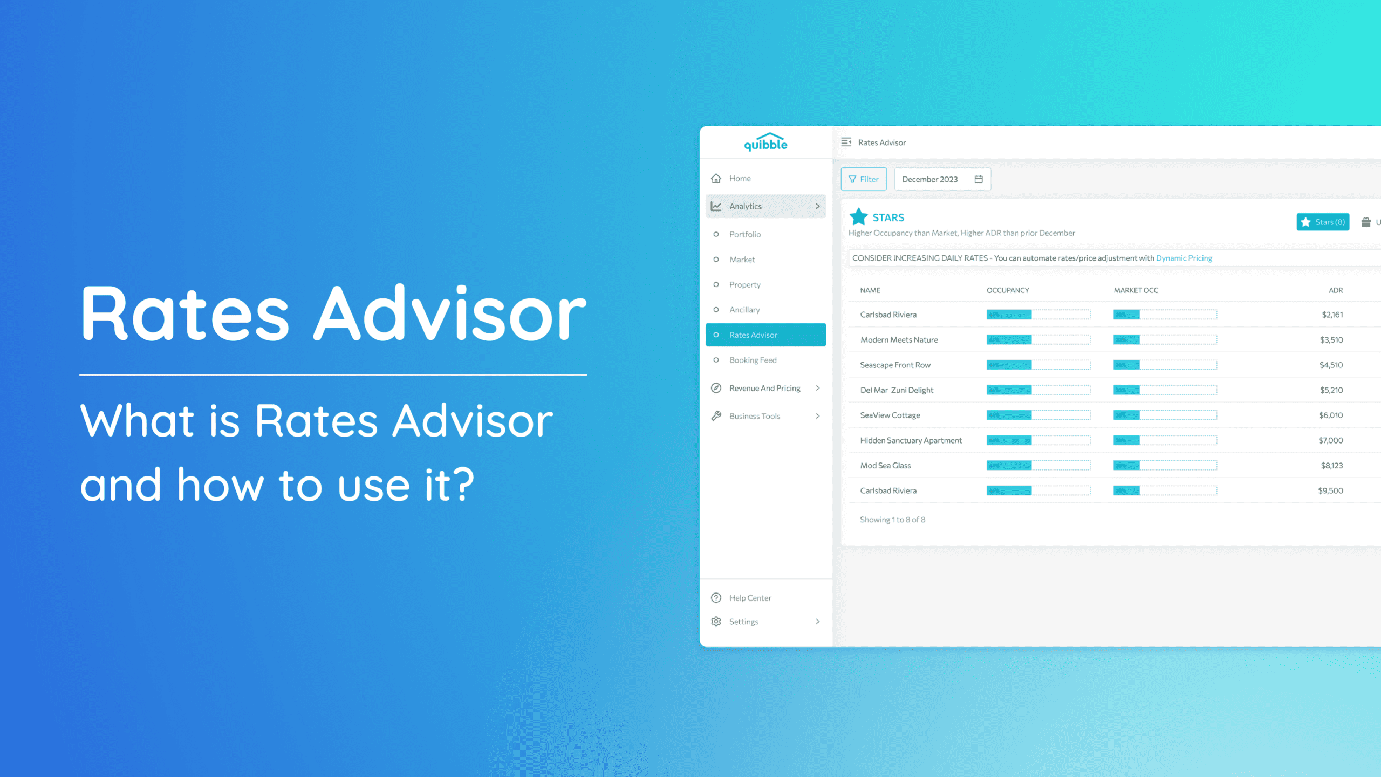Click the Portfolio menu item
Screen dimensions: 1381x777
pyautogui.click(x=746, y=234)
